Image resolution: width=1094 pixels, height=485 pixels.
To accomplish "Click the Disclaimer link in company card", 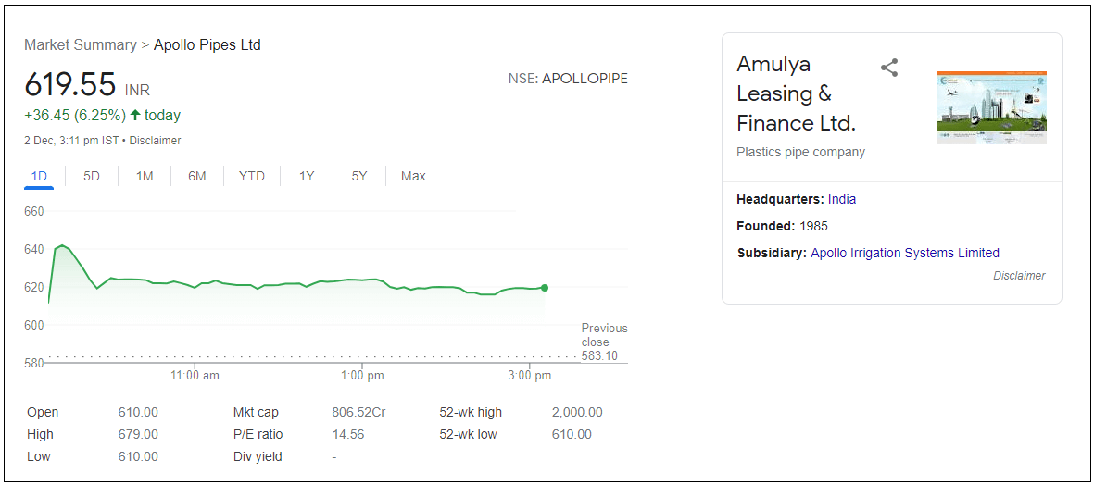I will tap(1019, 276).
